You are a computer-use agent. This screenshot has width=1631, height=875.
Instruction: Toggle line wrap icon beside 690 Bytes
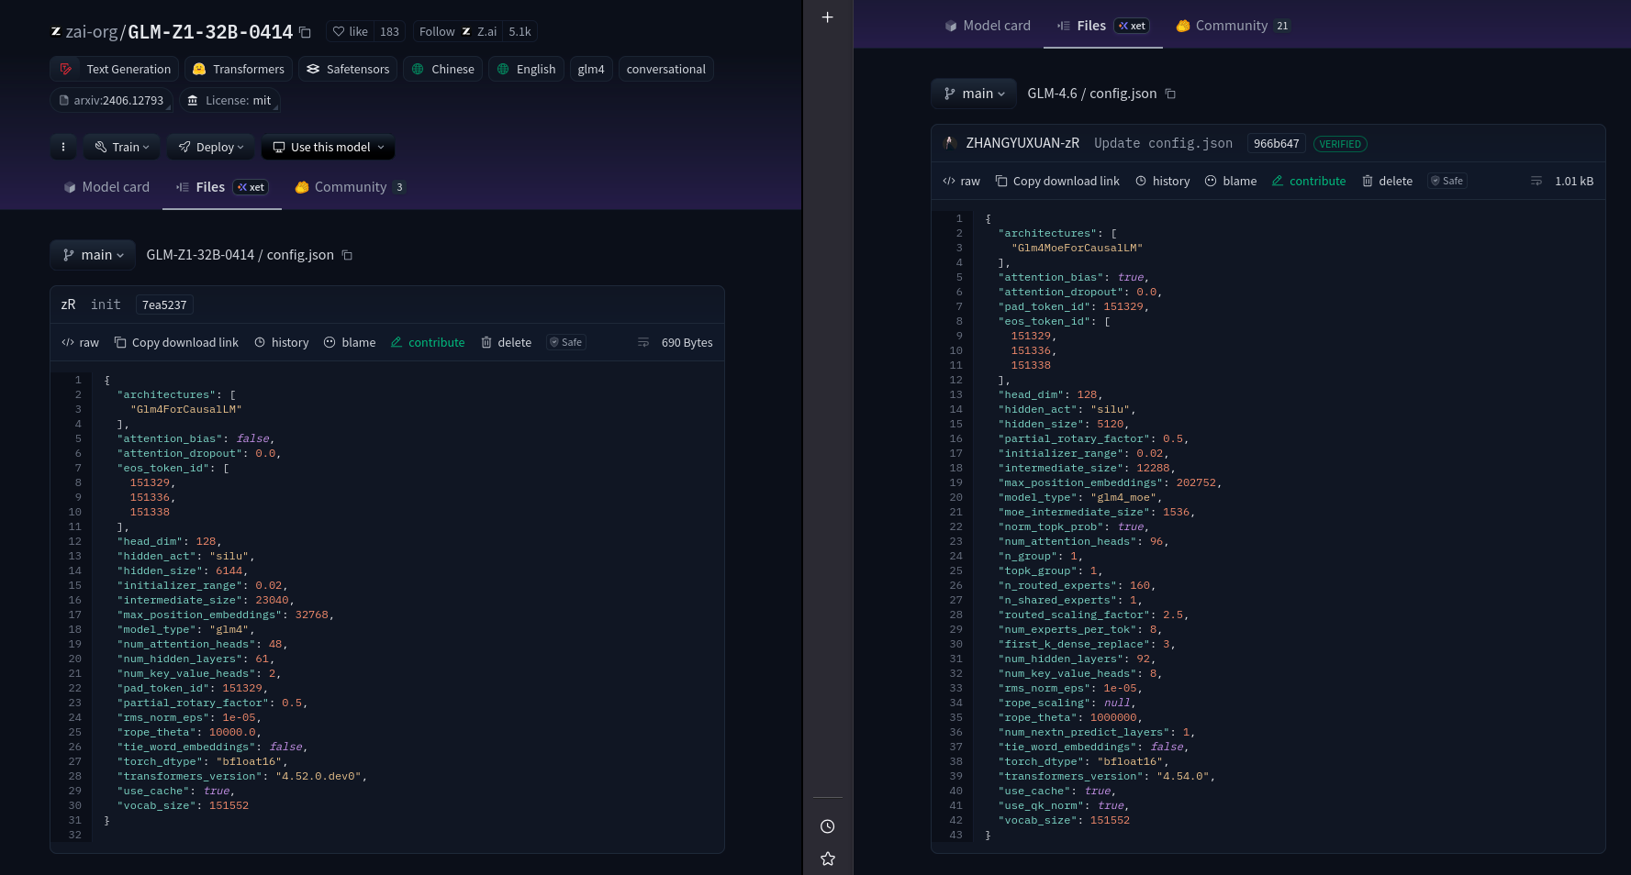click(643, 342)
